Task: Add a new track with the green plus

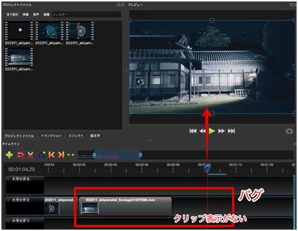Action: [x=9, y=155]
